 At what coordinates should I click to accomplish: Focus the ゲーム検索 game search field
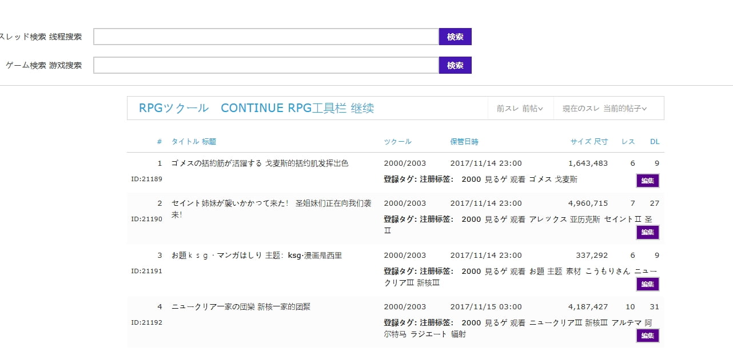click(266, 65)
